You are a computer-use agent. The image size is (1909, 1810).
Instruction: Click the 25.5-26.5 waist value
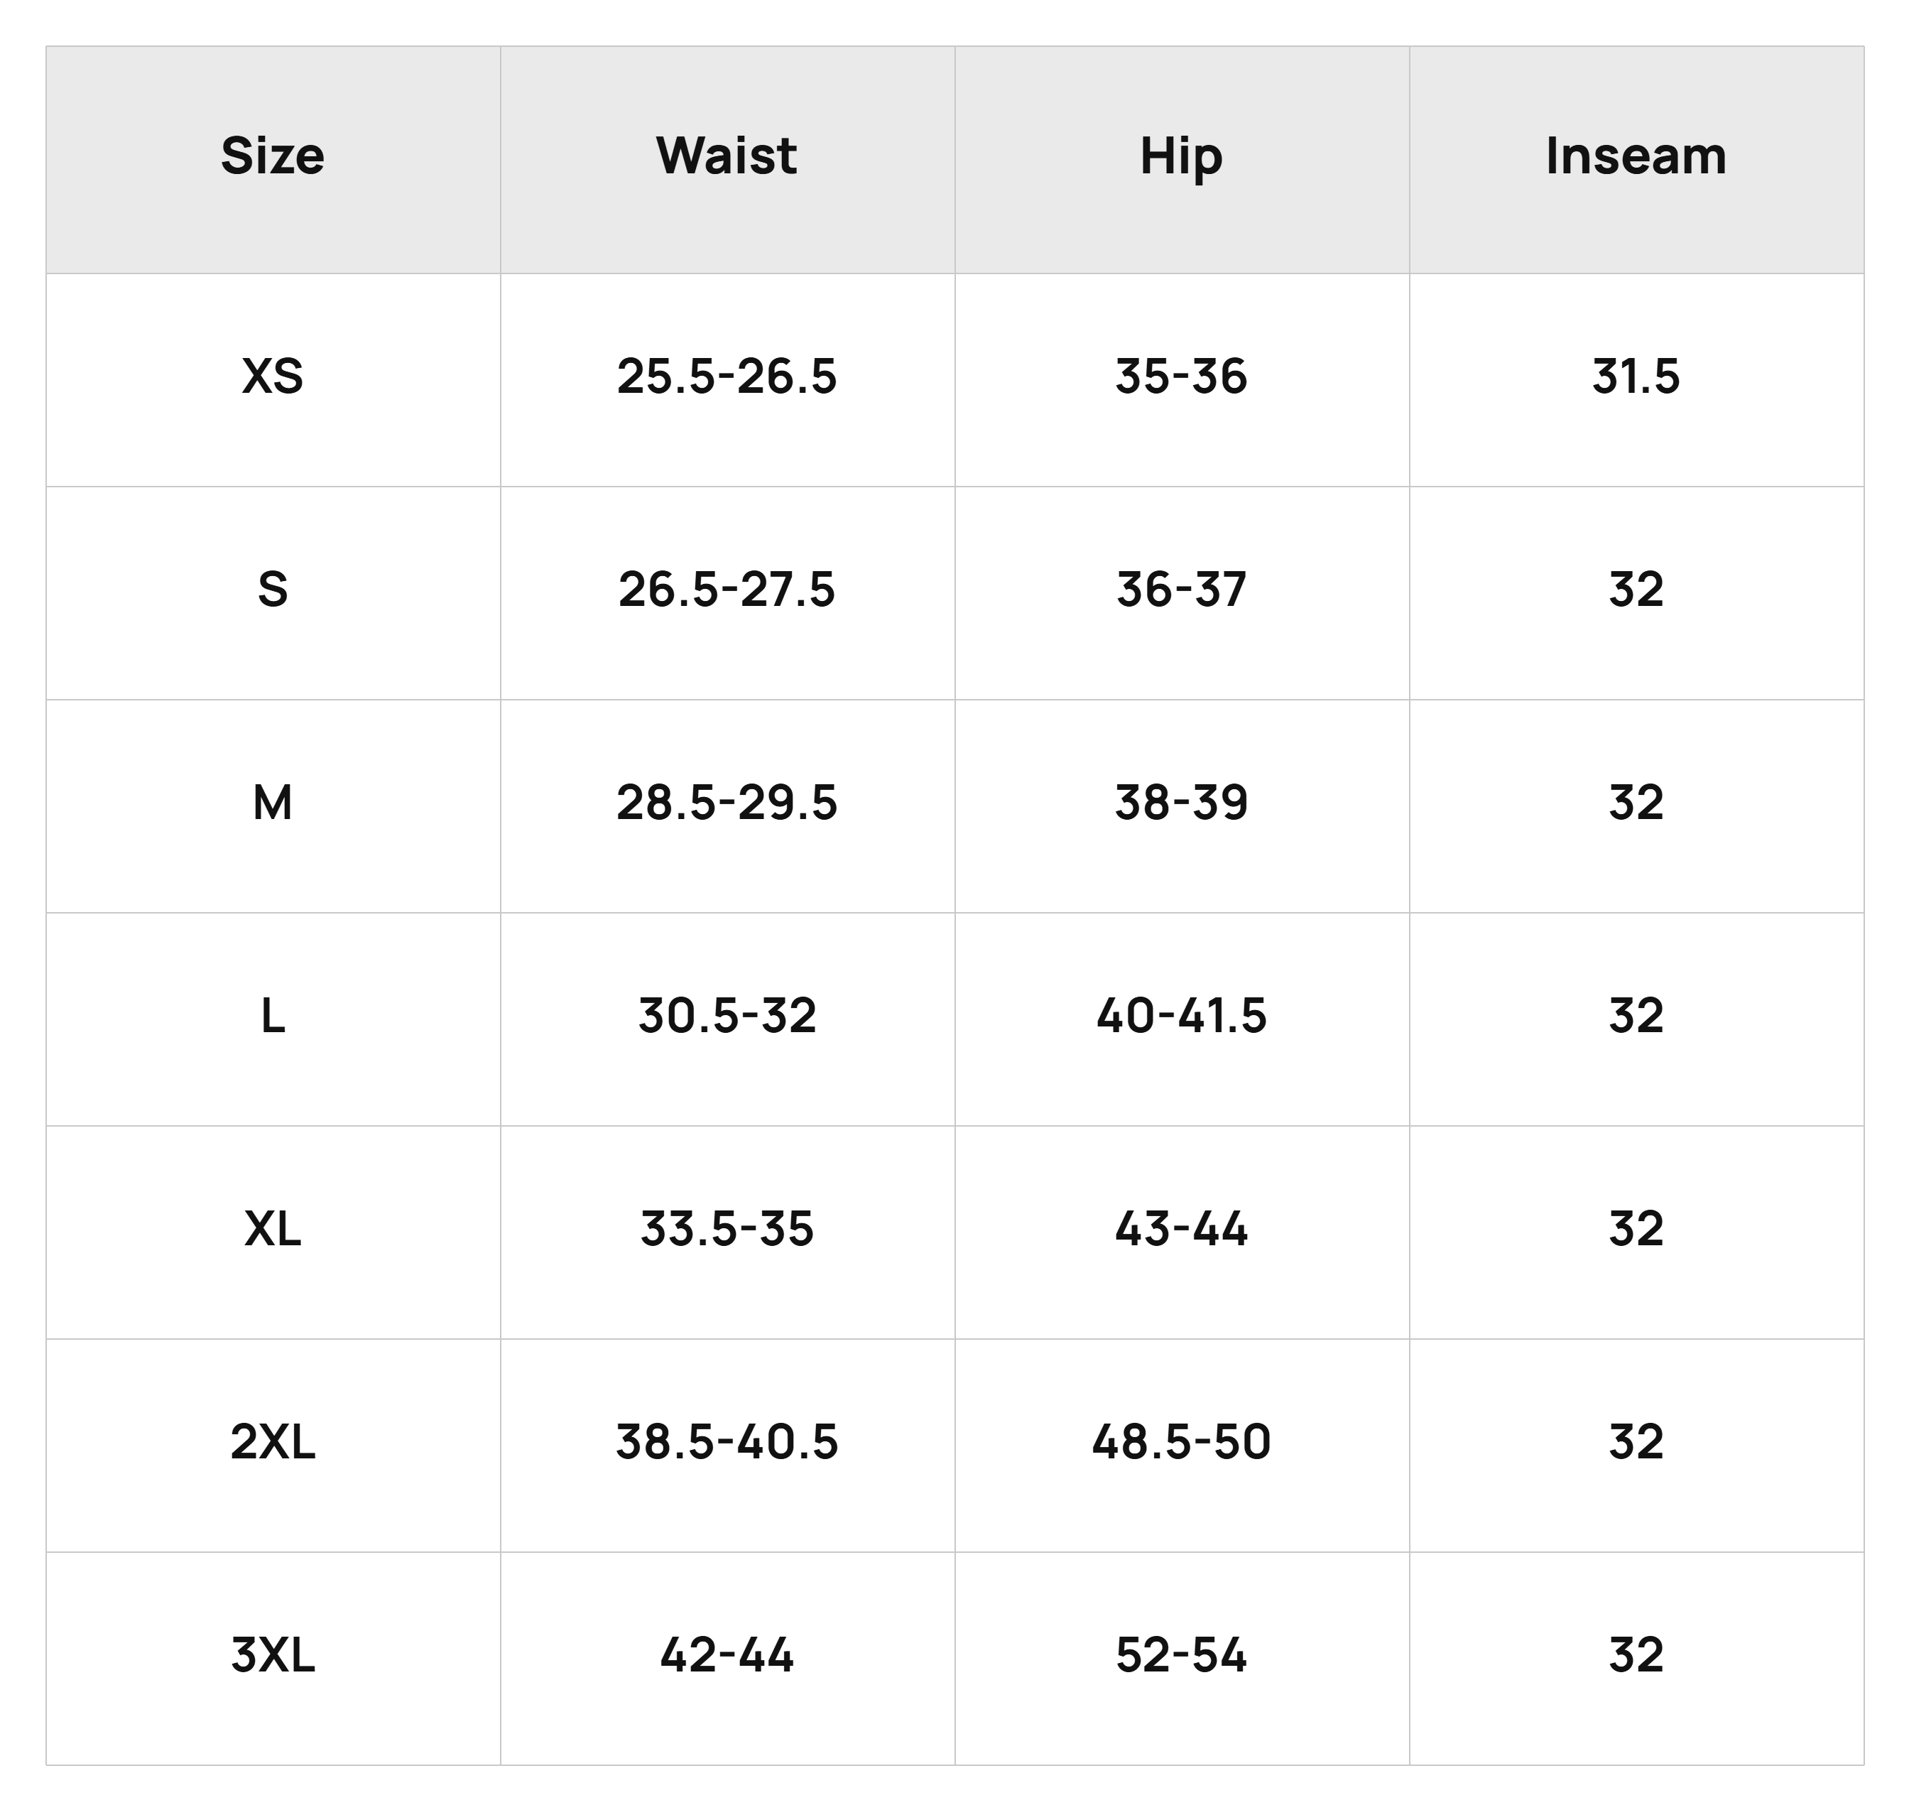click(x=727, y=376)
